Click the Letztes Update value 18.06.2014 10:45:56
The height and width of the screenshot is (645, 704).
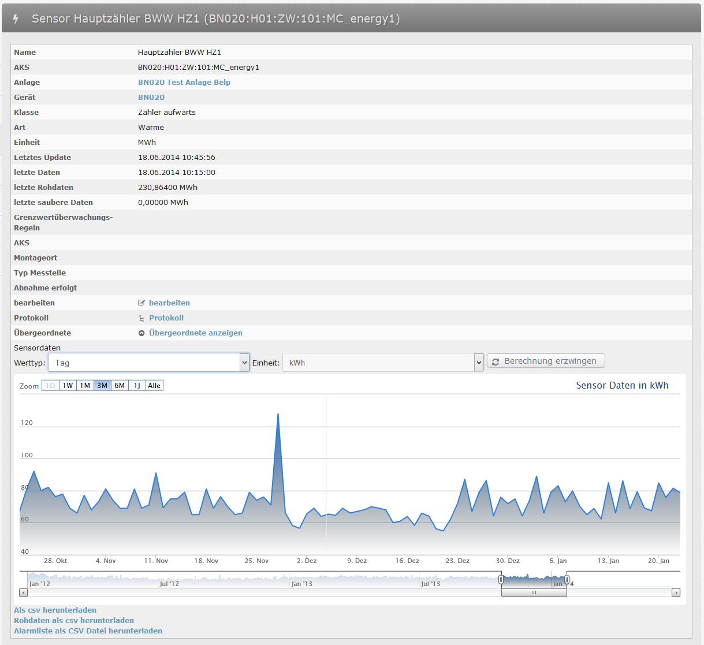coord(177,157)
